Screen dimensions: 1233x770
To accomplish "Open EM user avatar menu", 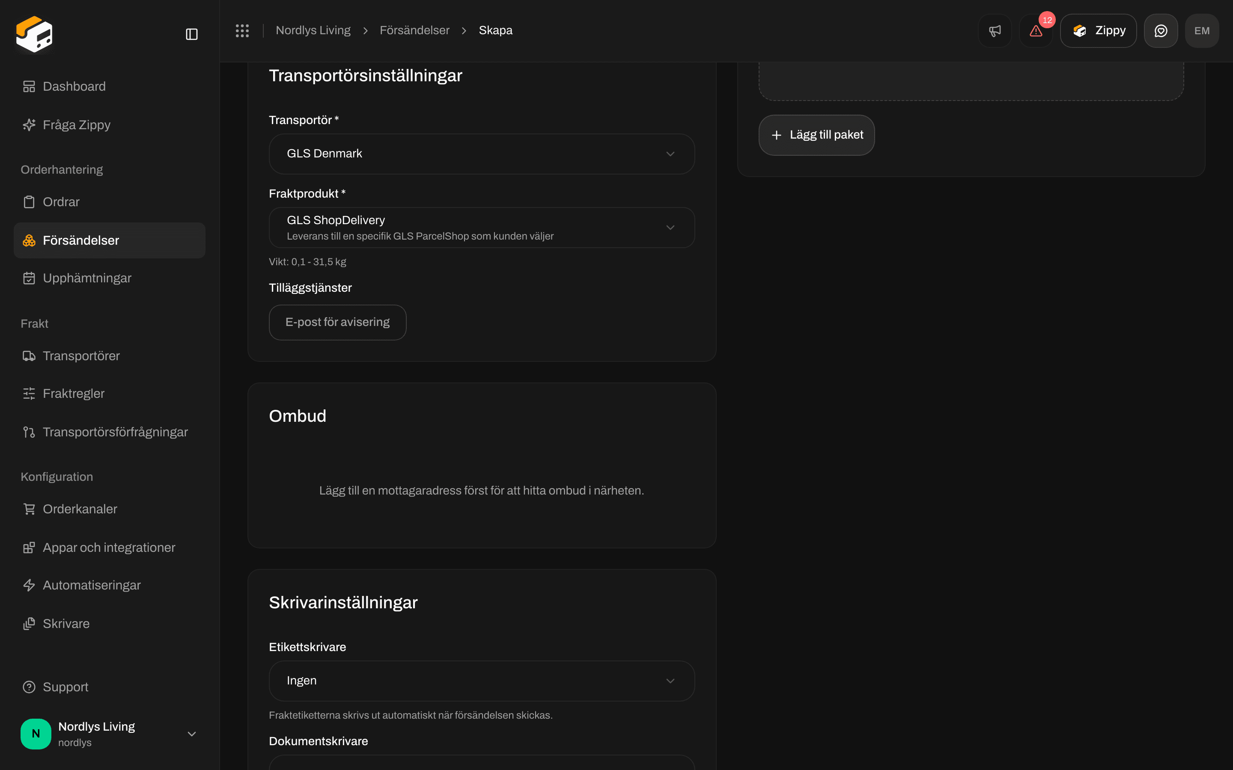I will [1202, 30].
